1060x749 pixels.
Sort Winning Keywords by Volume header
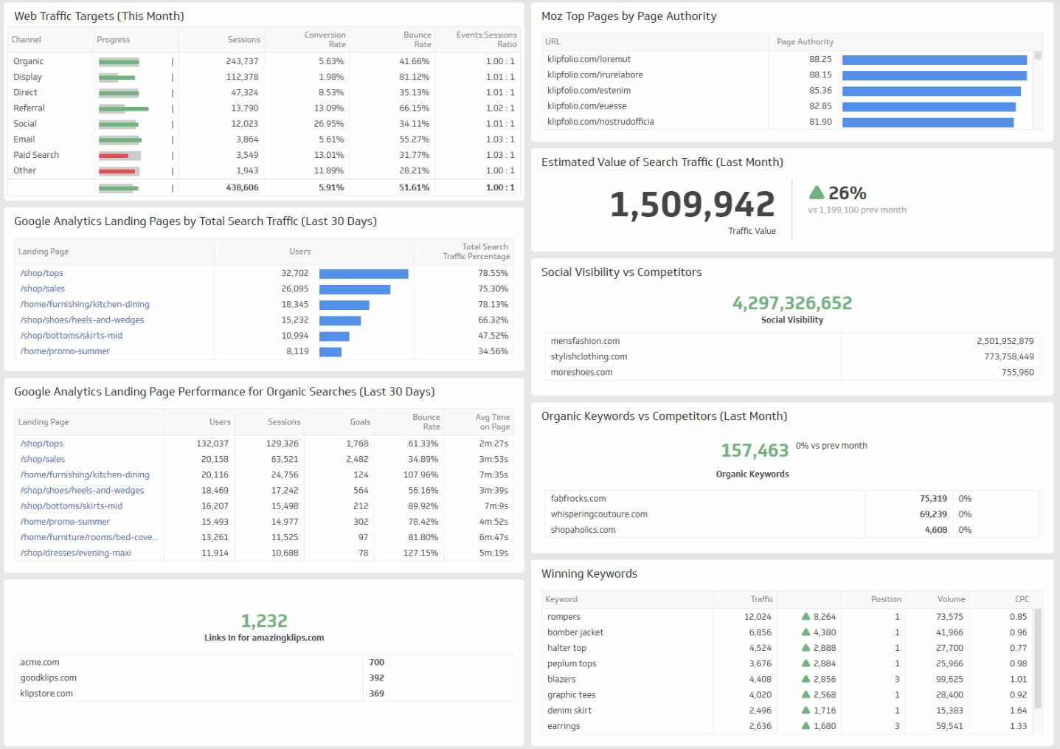pyautogui.click(x=951, y=599)
